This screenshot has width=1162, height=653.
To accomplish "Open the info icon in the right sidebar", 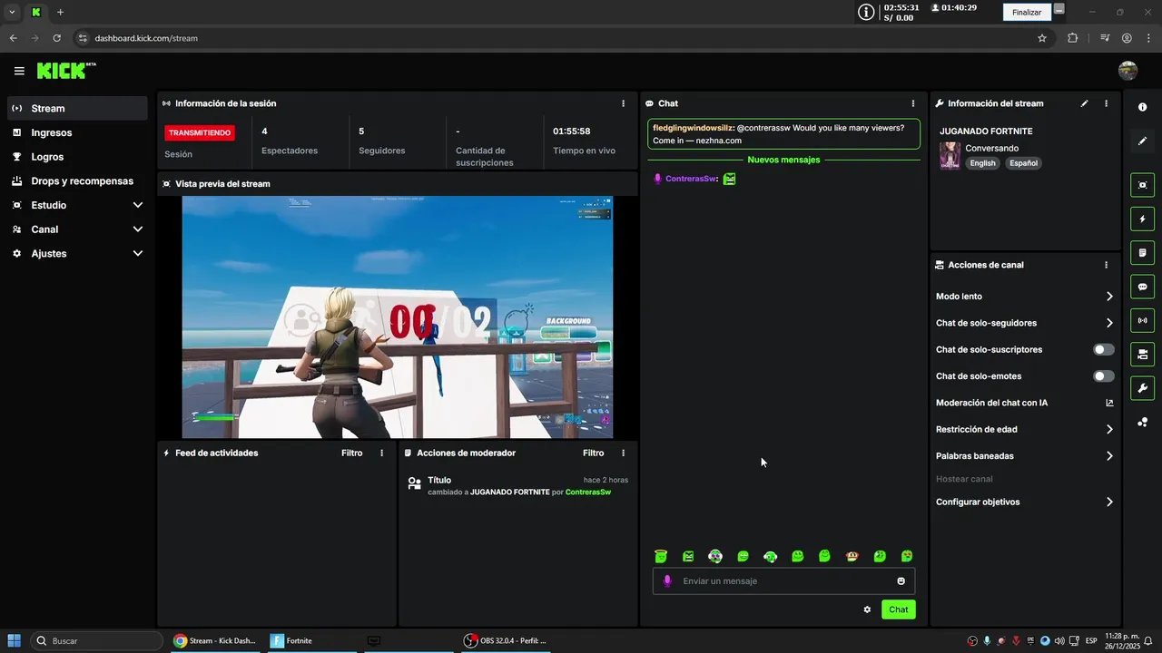I will point(1142,107).
